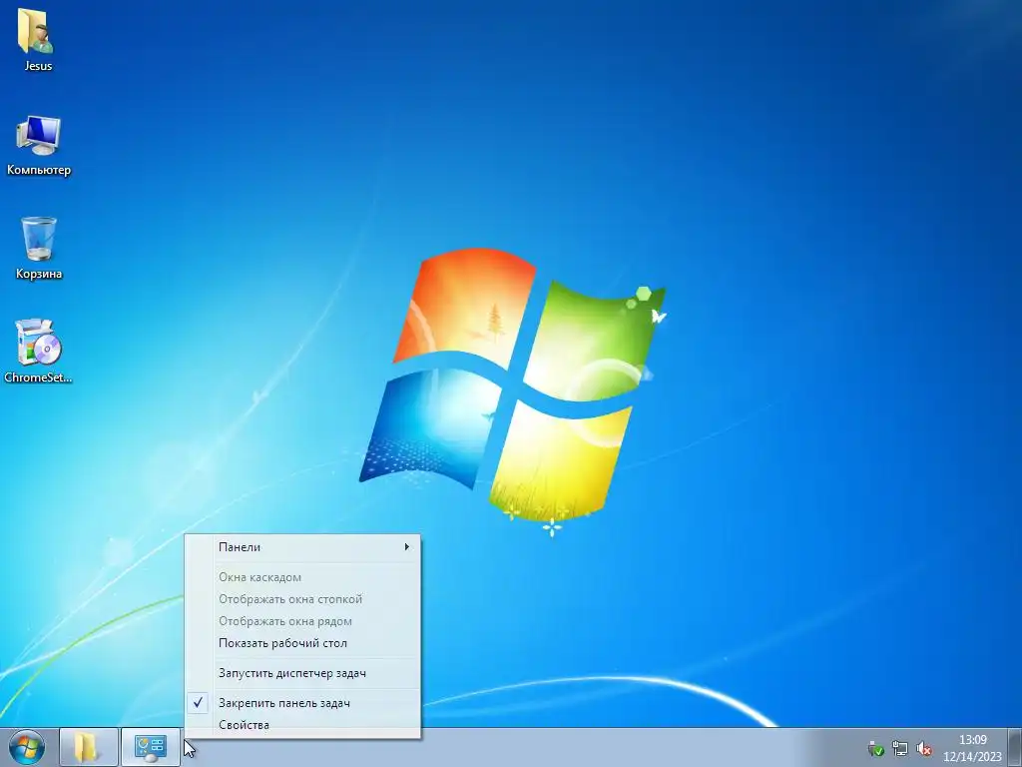1022x767 pixels.
Task: Select Показать рабочий стол
Action: click(x=302, y=644)
